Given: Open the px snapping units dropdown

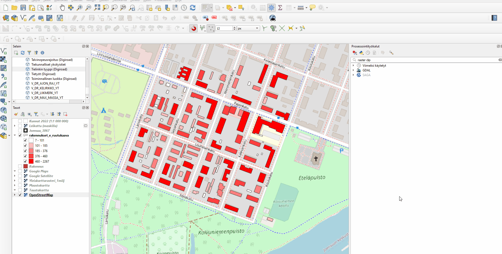Looking at the screenshot, I should tap(248, 28).
